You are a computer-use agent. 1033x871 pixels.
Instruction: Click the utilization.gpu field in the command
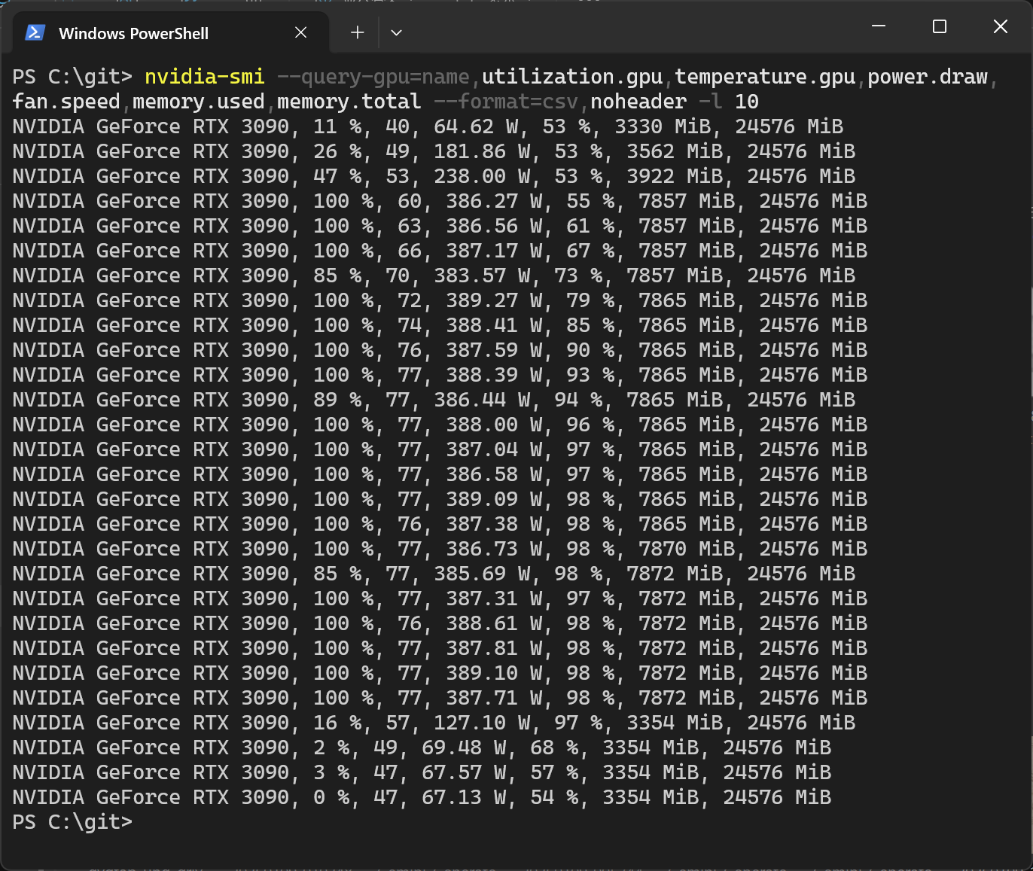point(572,77)
